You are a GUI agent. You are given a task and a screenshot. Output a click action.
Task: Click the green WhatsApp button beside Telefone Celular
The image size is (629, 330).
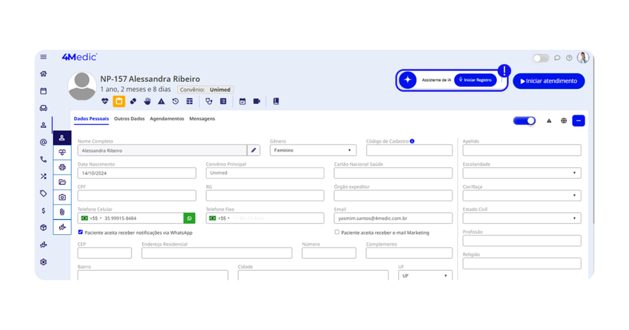pyautogui.click(x=189, y=218)
